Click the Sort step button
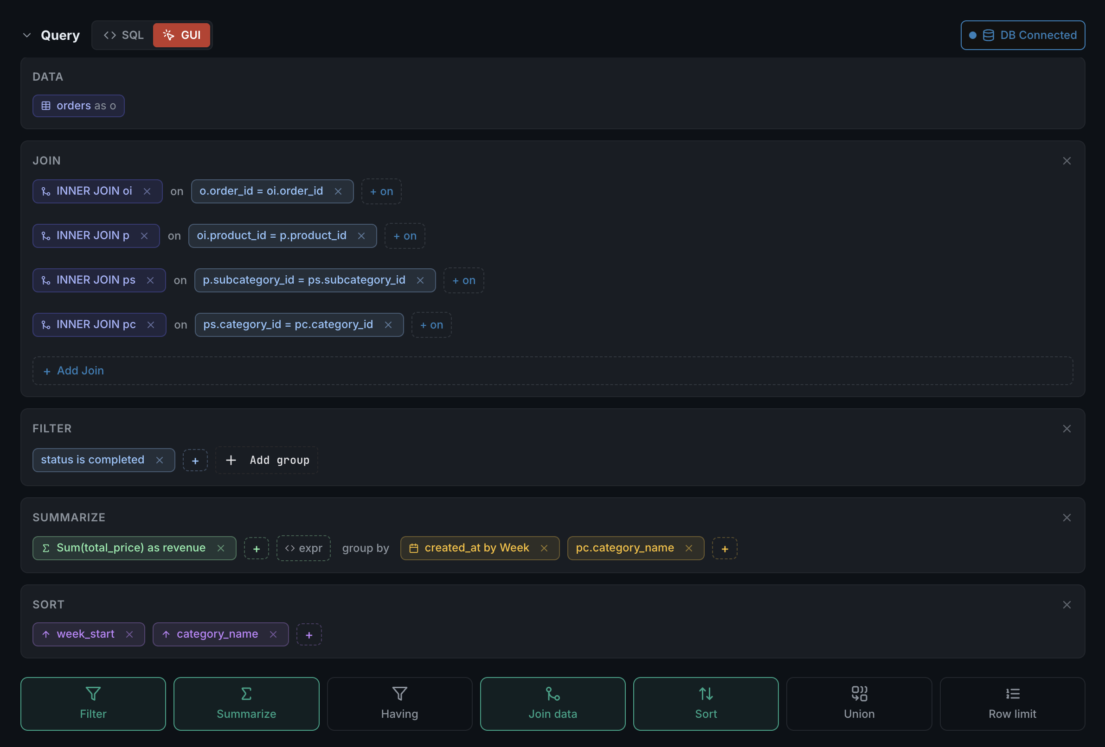 coord(706,704)
